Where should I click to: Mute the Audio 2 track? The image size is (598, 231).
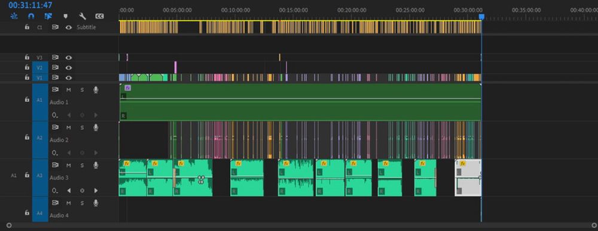pos(69,127)
